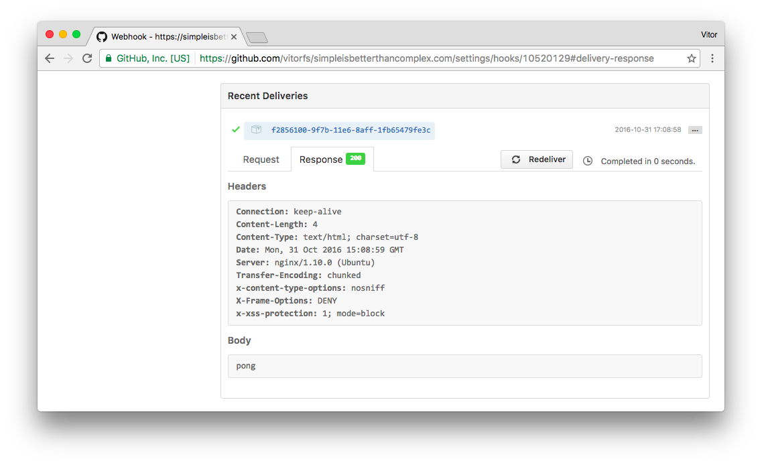This screenshot has width=762, height=465.
Task: Reload the page with the refresh icon
Action: pyautogui.click(x=87, y=58)
